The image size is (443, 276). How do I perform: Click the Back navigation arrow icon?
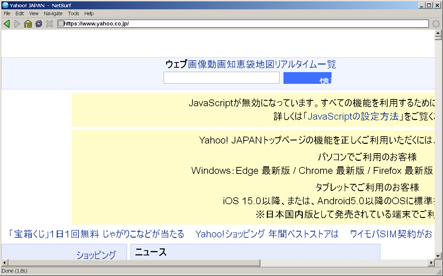[7, 24]
